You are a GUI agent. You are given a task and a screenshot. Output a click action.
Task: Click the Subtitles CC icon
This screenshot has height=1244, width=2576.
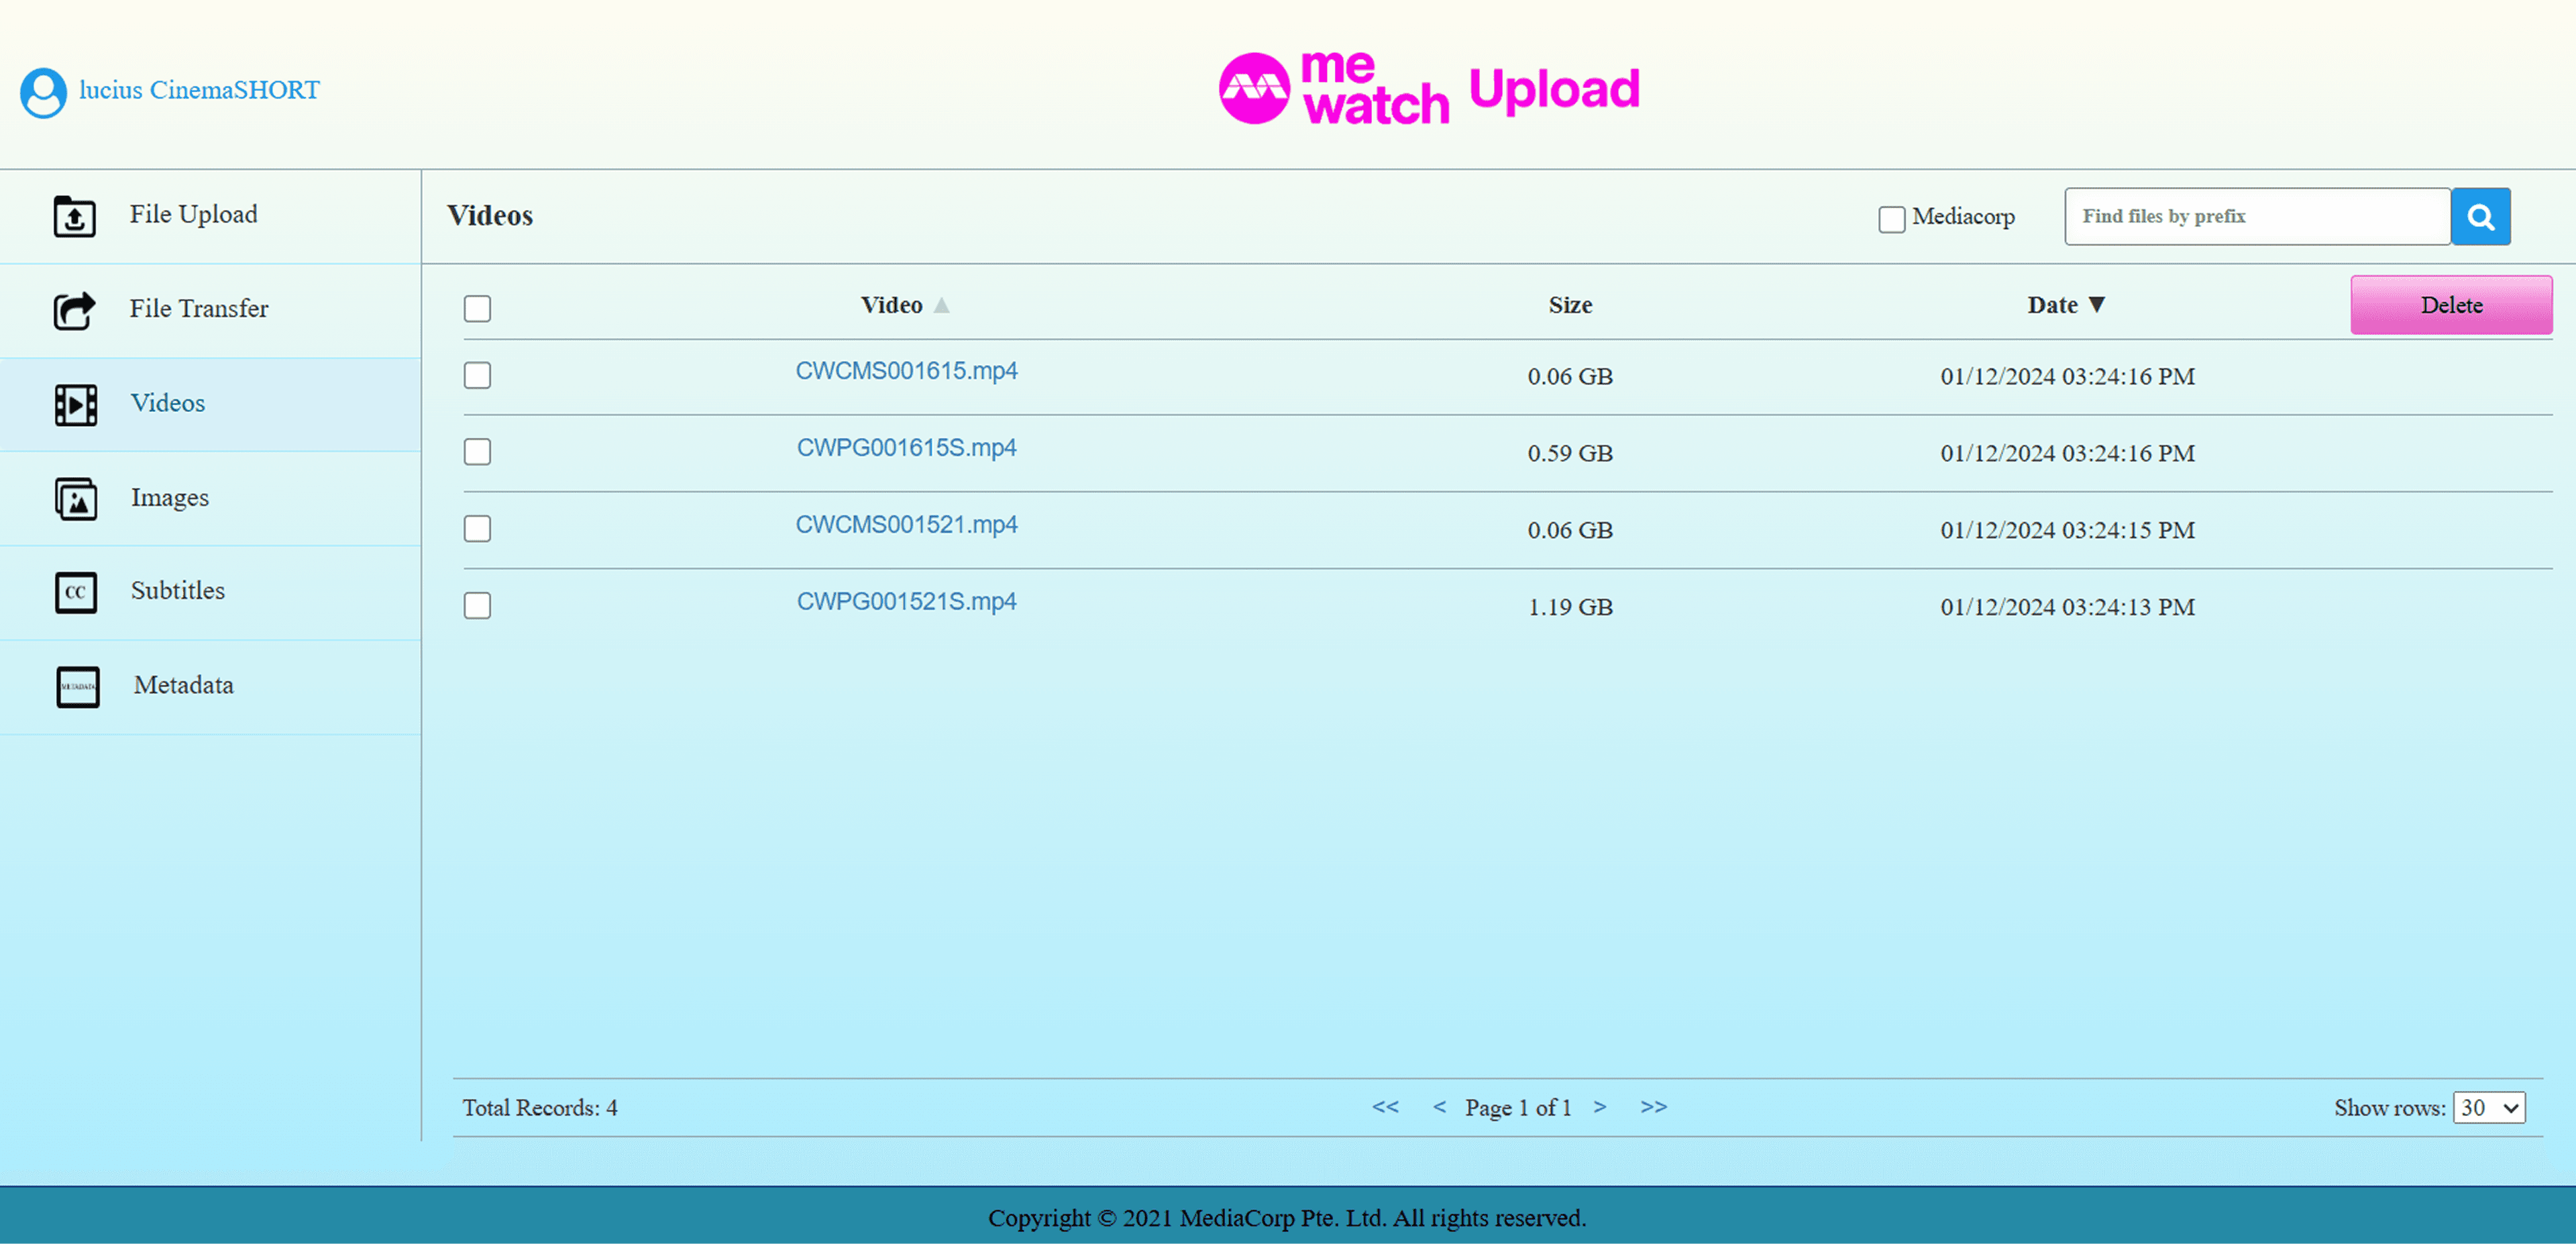point(76,592)
